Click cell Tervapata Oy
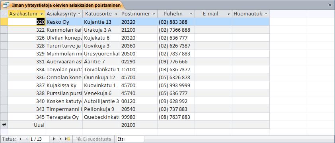Image resolution: width=335 pixels, height=143 pixels. tap(64, 117)
